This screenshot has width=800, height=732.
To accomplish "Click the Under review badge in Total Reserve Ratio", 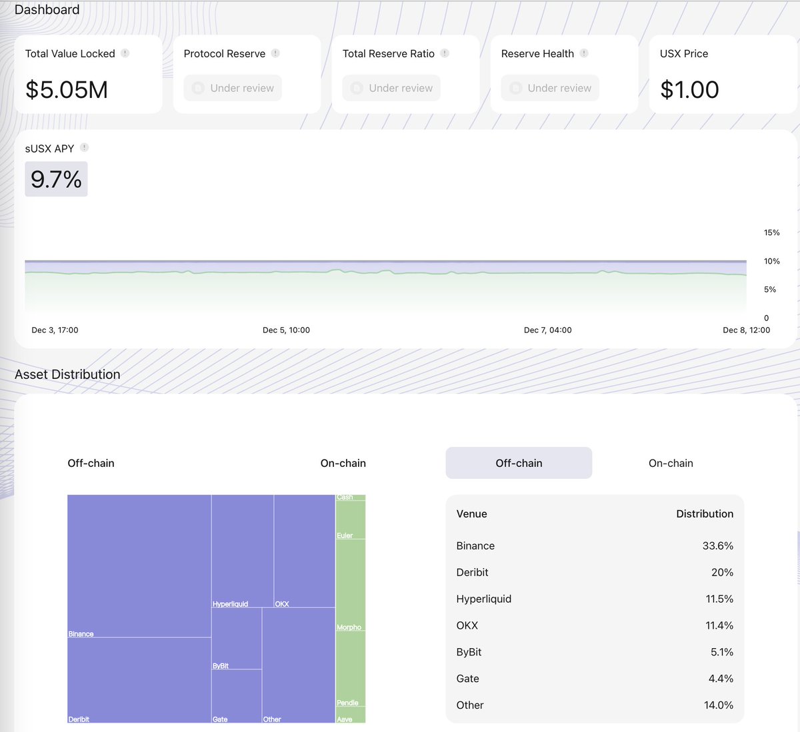I will tap(391, 88).
